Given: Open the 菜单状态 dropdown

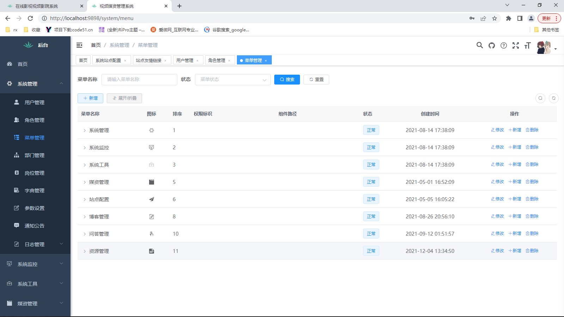Looking at the screenshot, I should pyautogui.click(x=233, y=80).
